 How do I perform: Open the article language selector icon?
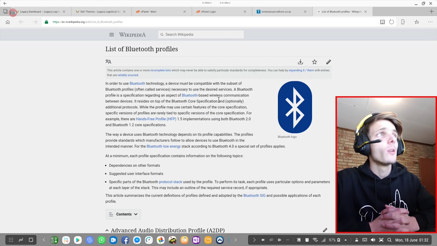click(108, 62)
